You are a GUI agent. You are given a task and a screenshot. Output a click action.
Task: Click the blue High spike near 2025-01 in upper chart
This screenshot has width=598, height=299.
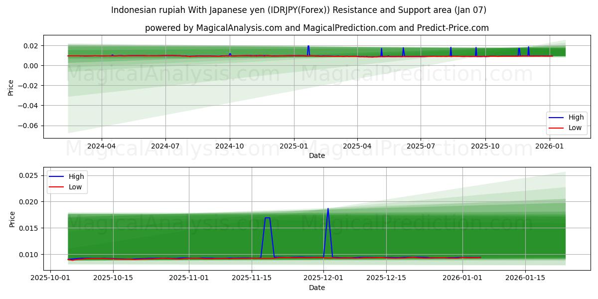point(309,47)
